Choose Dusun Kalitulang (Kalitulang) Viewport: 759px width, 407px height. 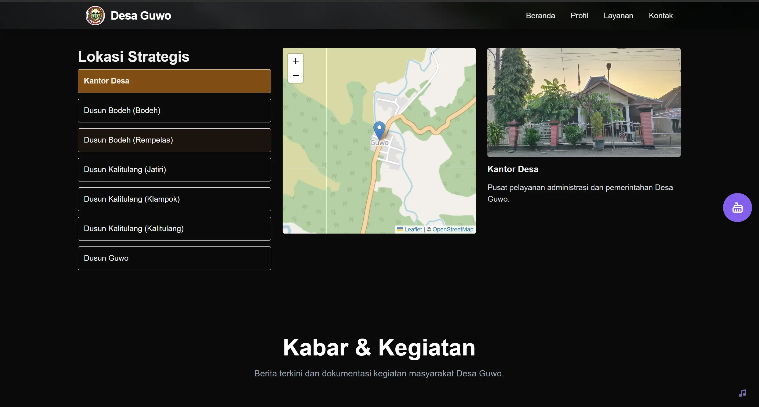(x=174, y=228)
